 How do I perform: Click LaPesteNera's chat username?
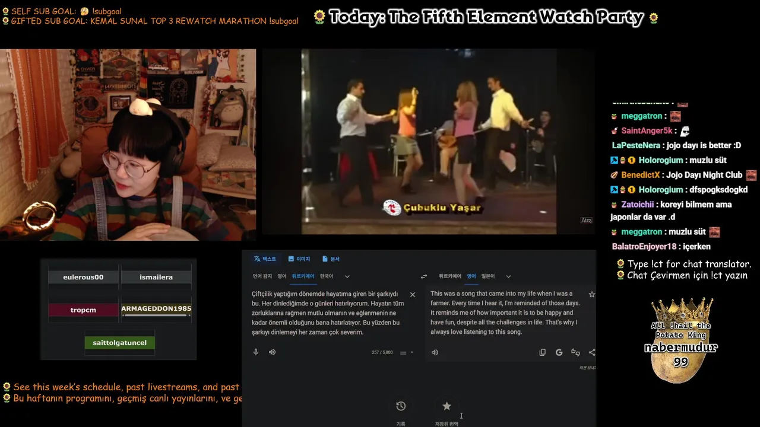(636, 145)
